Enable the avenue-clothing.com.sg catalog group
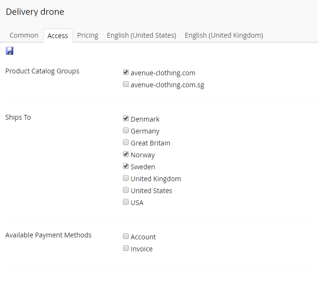 click(126, 84)
